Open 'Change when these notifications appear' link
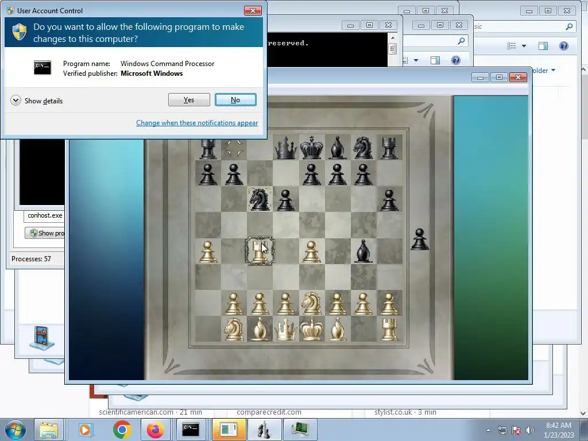 [x=197, y=123]
